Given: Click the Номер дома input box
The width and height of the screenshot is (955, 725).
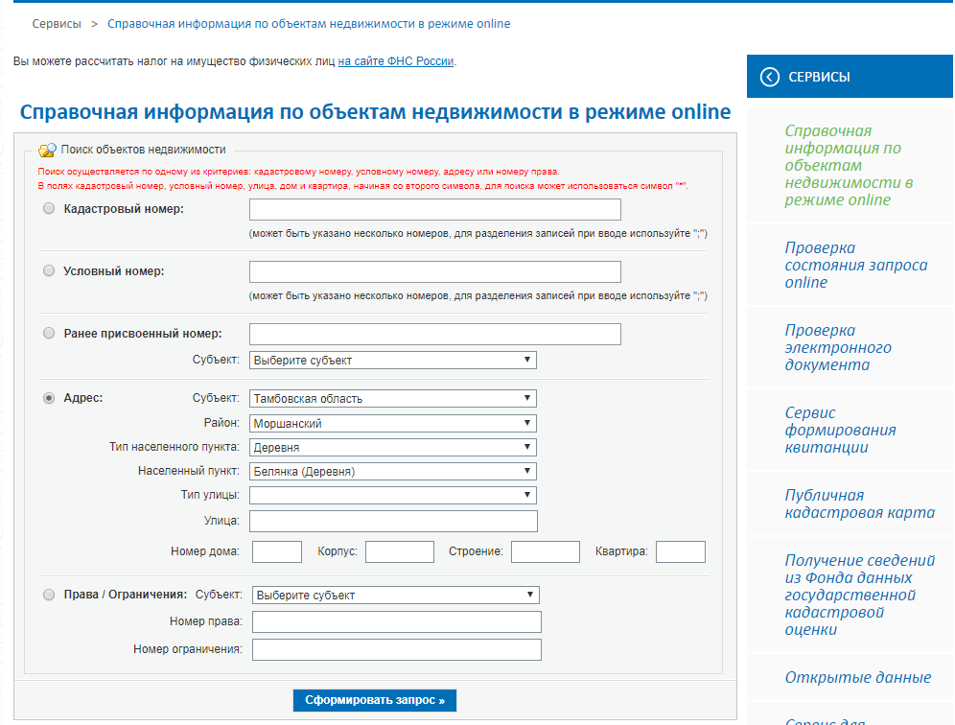Looking at the screenshot, I should pyautogui.click(x=277, y=551).
